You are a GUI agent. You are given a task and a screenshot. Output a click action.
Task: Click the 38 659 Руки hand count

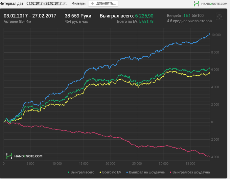[78, 16]
